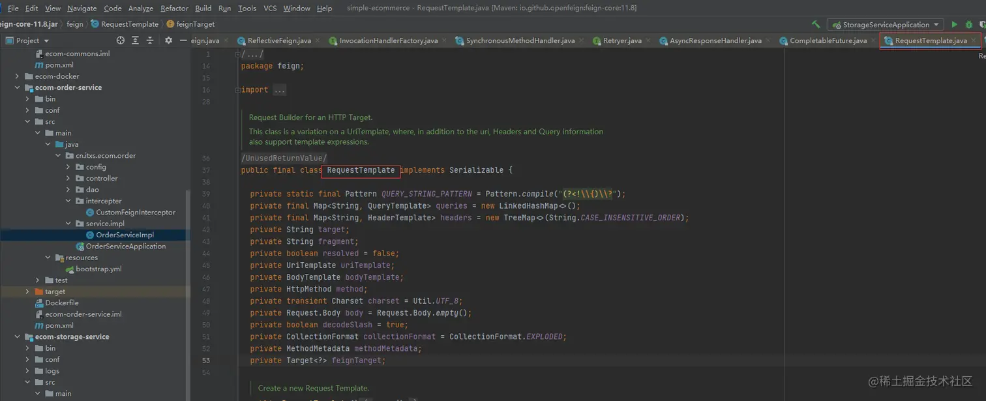Select pom.xml under ecom-order-service
This screenshot has height=401, width=986.
point(59,325)
